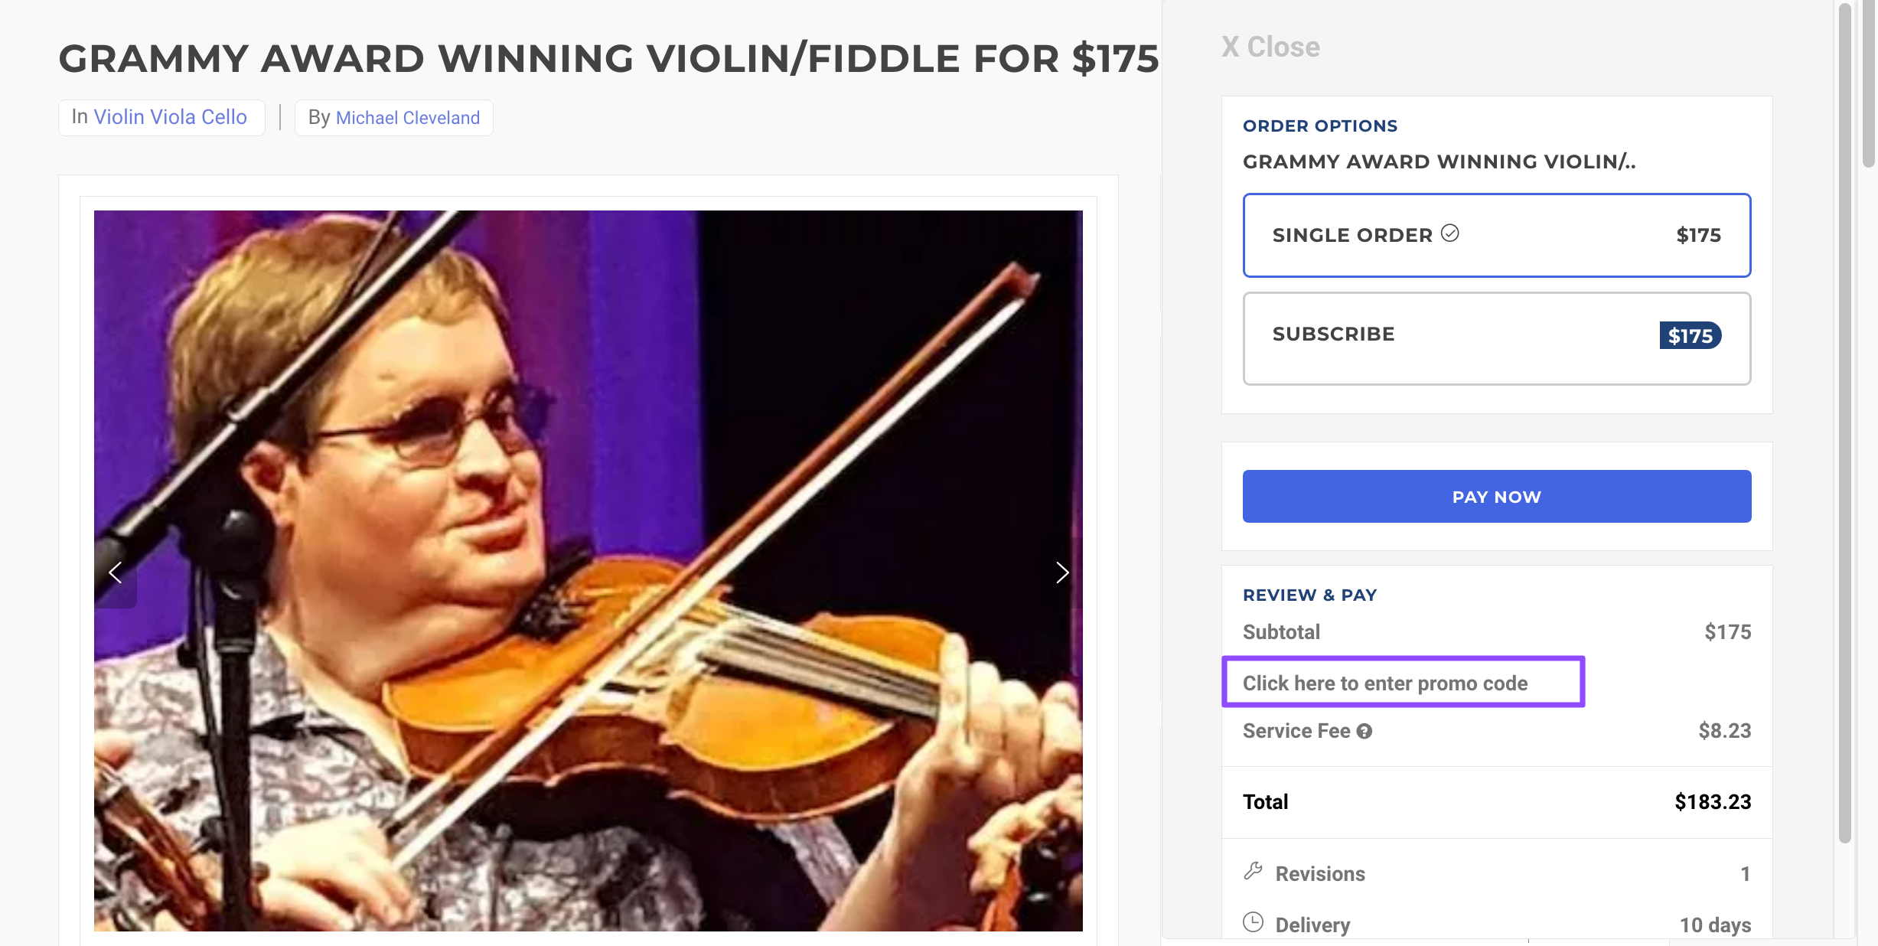
Task: Click the $175 badge on the Subscribe option
Action: (1691, 336)
